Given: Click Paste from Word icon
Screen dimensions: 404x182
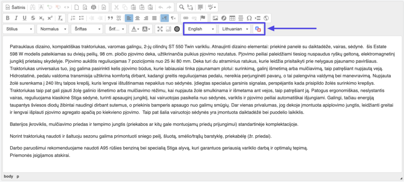Looking at the screenshot, I should tap(150, 7).
